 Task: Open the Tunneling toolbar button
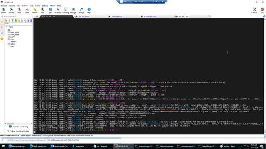coord(66,10)
